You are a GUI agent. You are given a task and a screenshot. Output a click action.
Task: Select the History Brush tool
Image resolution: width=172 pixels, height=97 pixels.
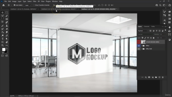coord(2,29)
